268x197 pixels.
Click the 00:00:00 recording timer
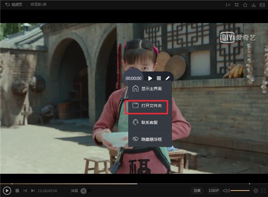(134, 78)
